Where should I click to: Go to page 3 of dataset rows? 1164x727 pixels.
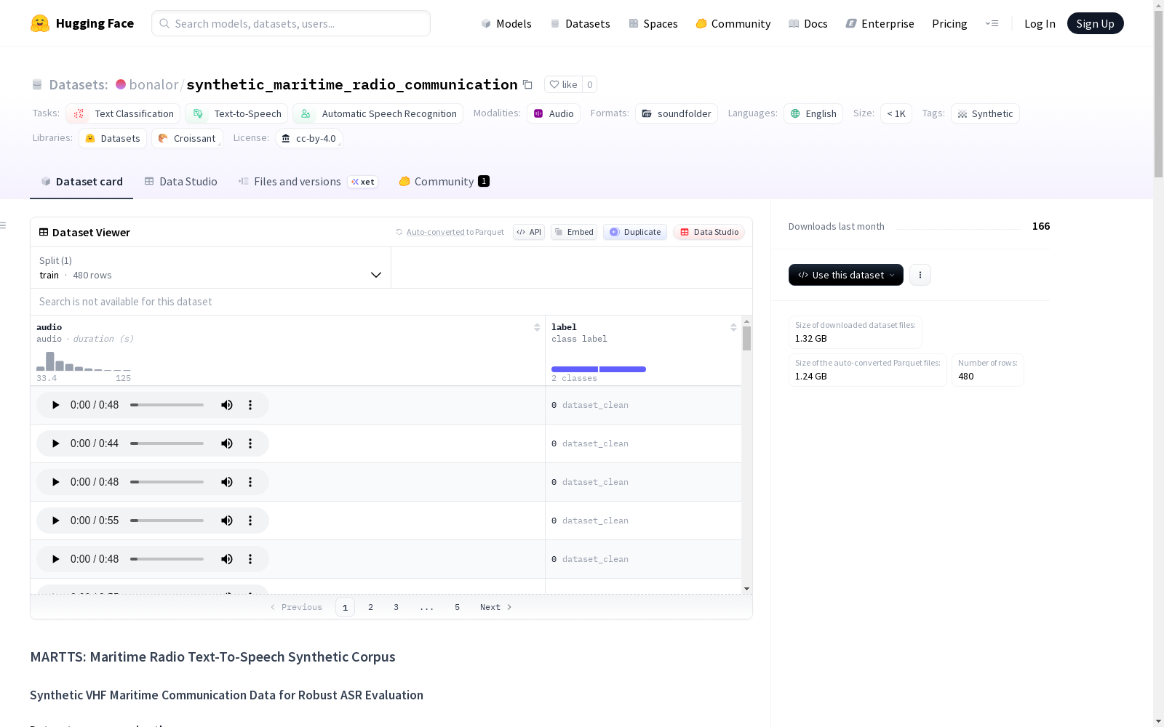tap(396, 607)
